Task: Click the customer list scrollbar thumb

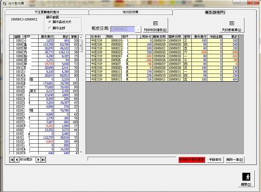Action: [81, 46]
